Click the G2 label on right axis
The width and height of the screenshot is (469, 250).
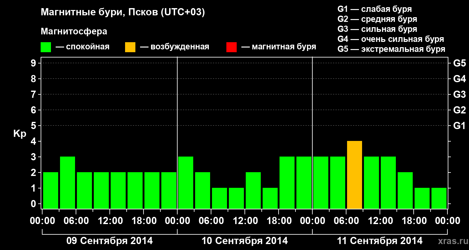point(460,110)
